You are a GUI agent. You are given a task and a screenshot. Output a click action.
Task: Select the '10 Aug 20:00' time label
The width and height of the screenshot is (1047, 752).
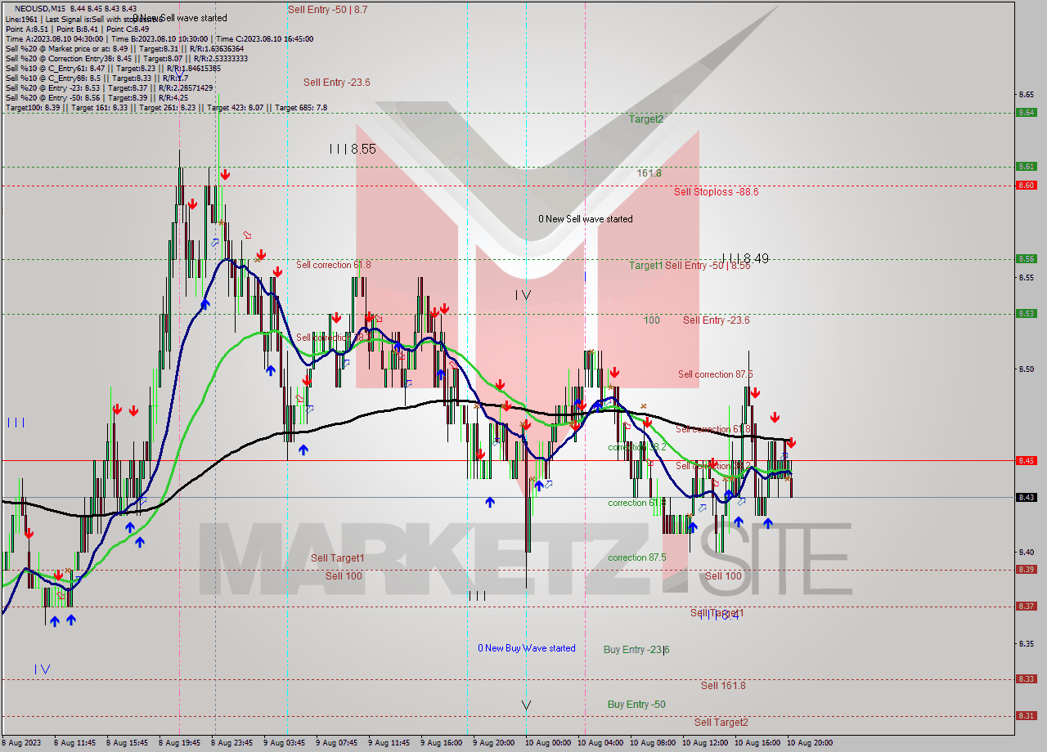tap(809, 743)
